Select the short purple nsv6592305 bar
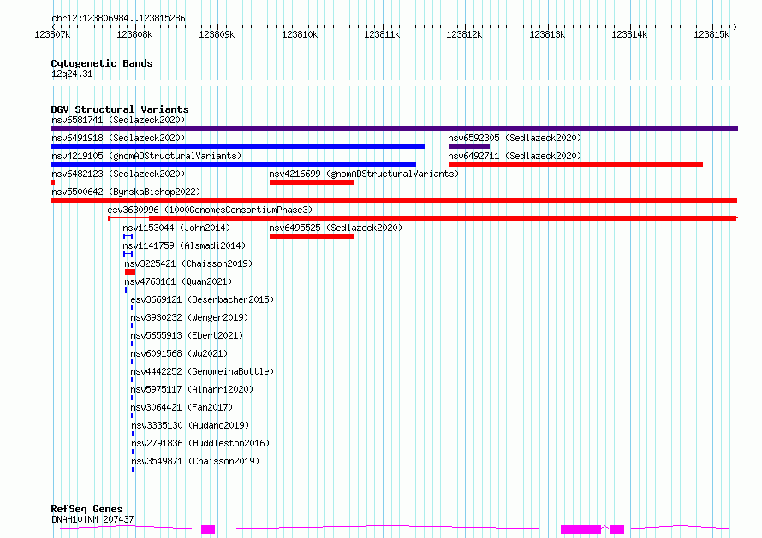The image size is (762, 538). (x=469, y=146)
